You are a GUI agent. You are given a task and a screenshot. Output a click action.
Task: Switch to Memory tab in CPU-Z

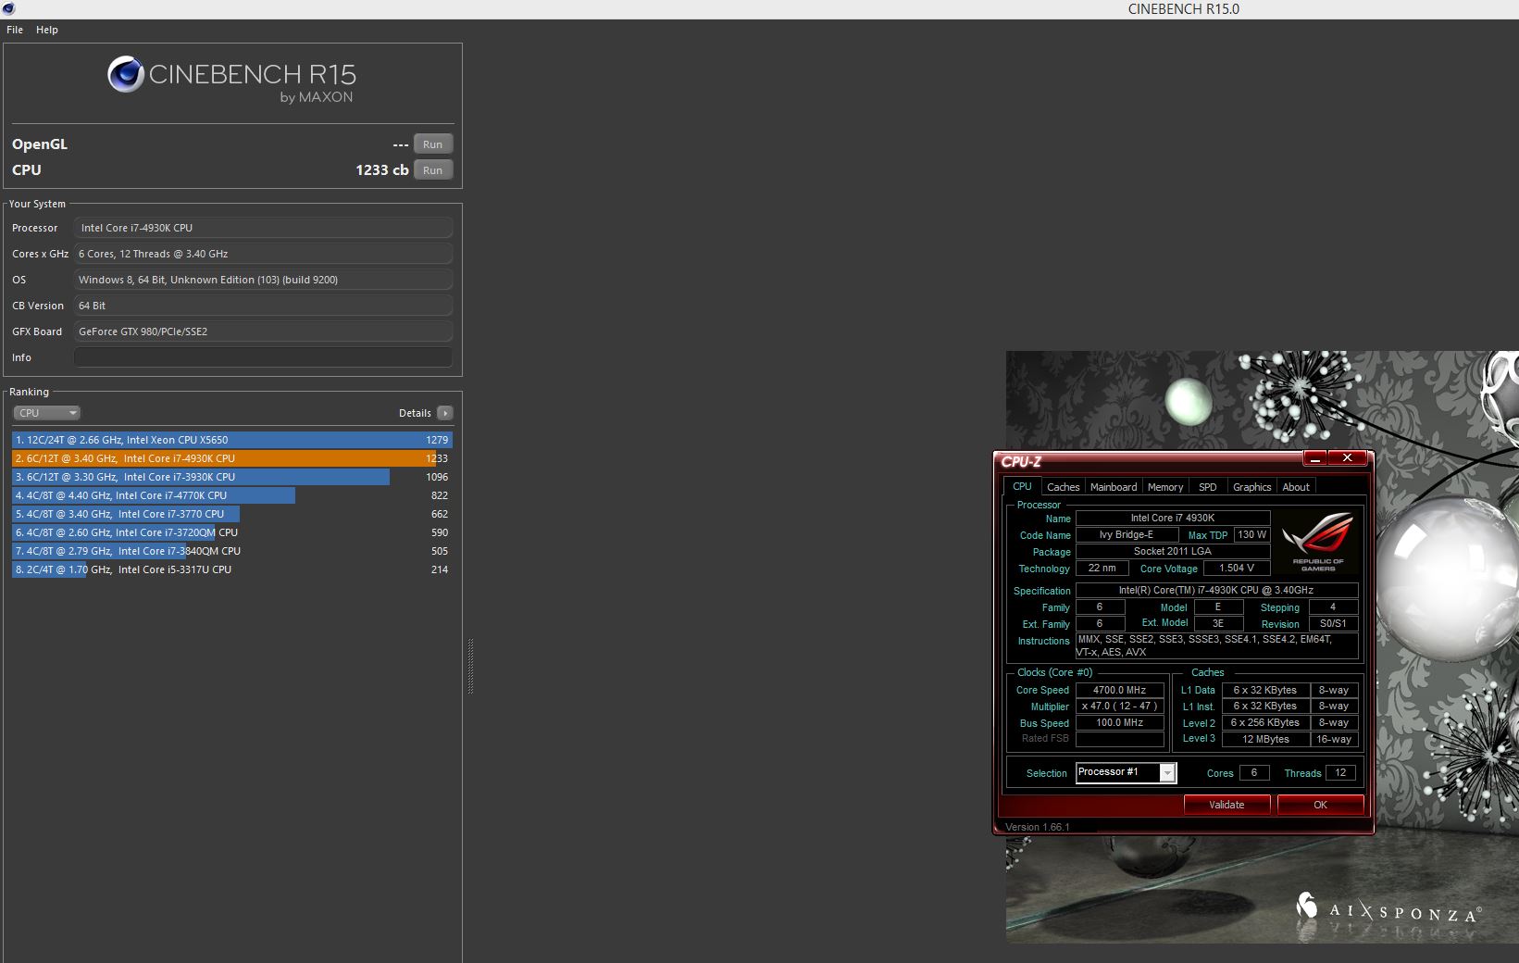[1165, 487]
